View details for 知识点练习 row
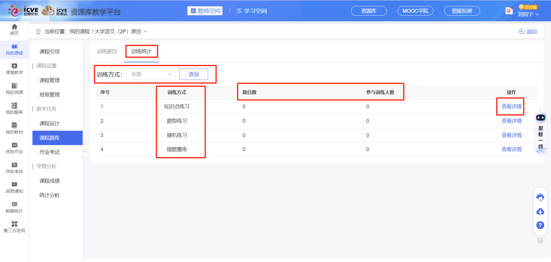This screenshot has height=262, width=551. tap(511, 107)
